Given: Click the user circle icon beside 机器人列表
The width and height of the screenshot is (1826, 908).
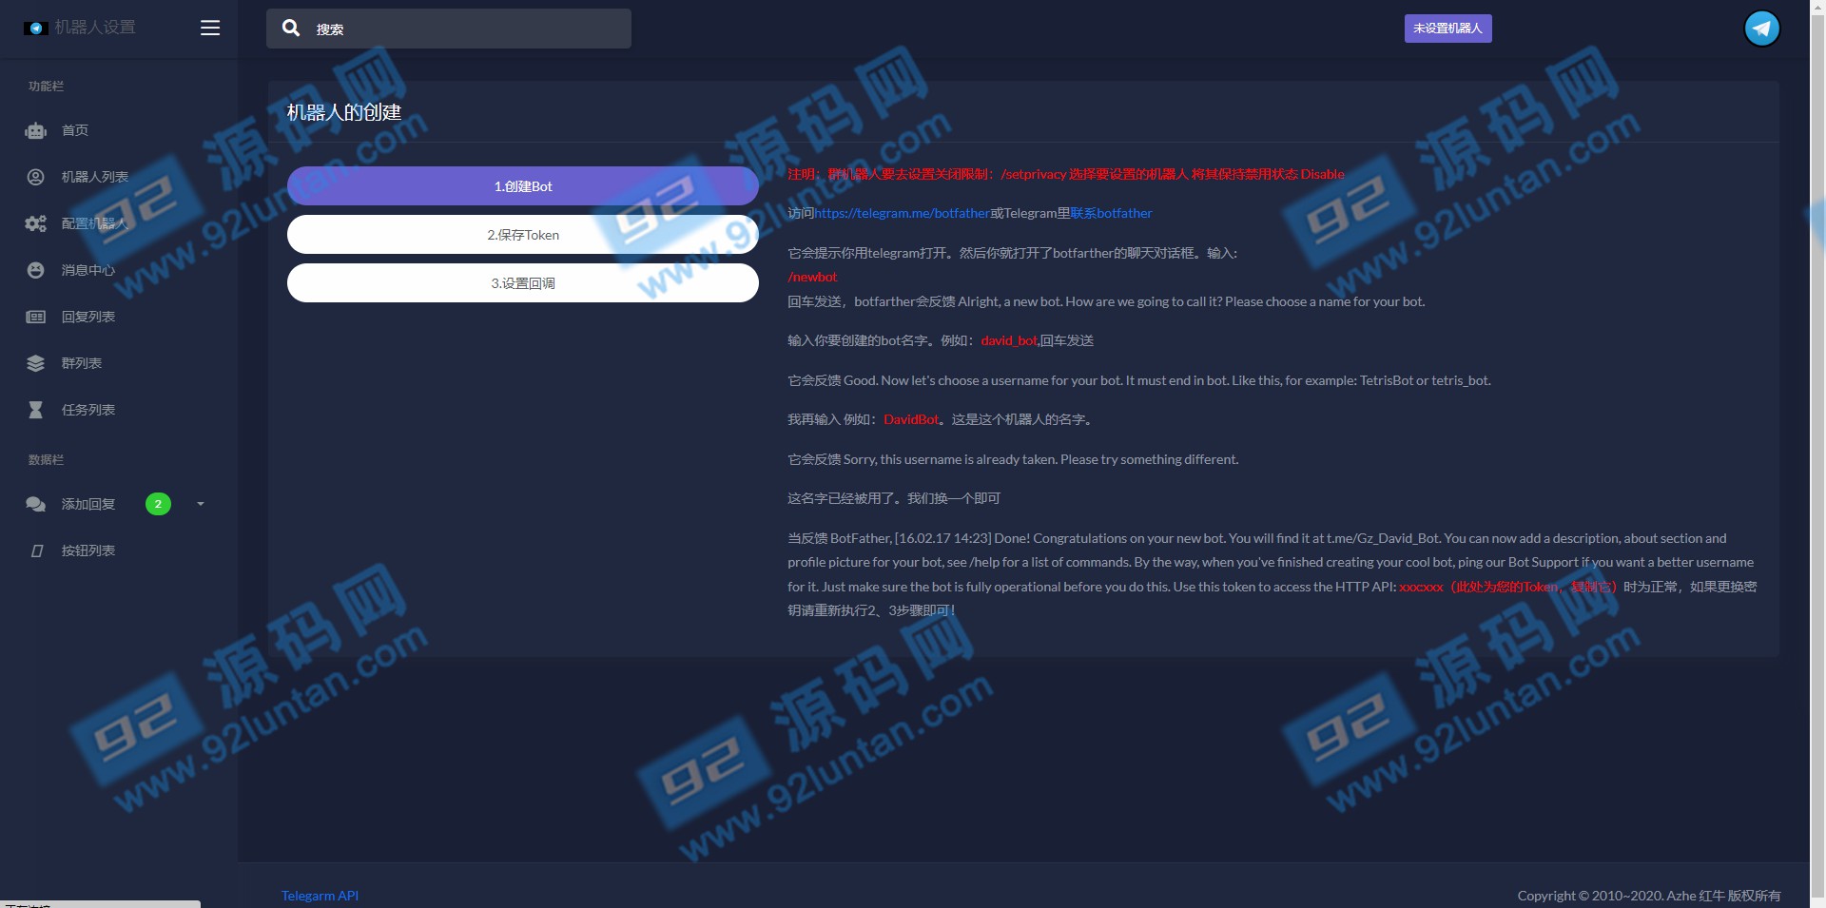Looking at the screenshot, I should coord(35,177).
